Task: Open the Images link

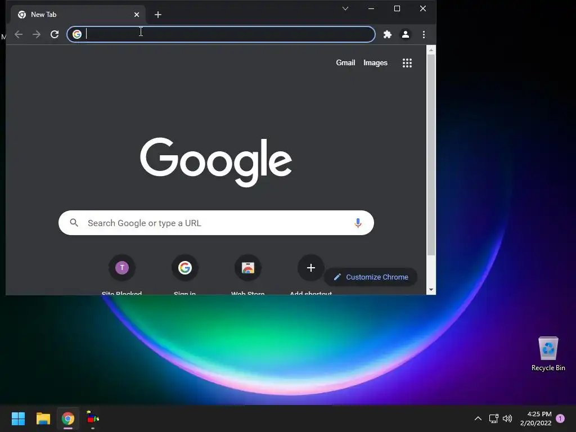Action: [x=375, y=63]
